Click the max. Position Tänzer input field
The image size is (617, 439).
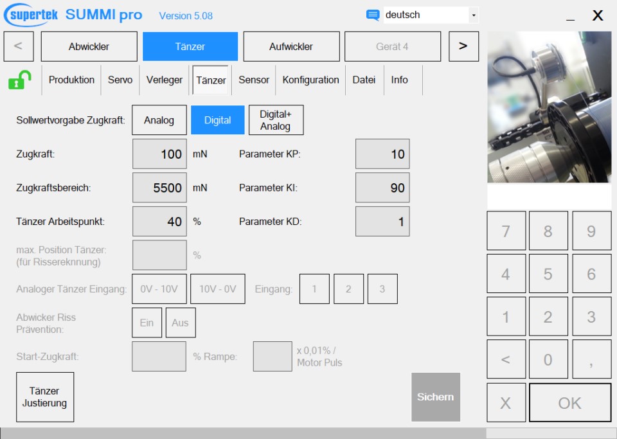pos(159,255)
